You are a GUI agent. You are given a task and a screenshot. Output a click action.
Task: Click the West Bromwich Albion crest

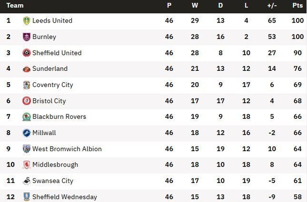(26, 149)
